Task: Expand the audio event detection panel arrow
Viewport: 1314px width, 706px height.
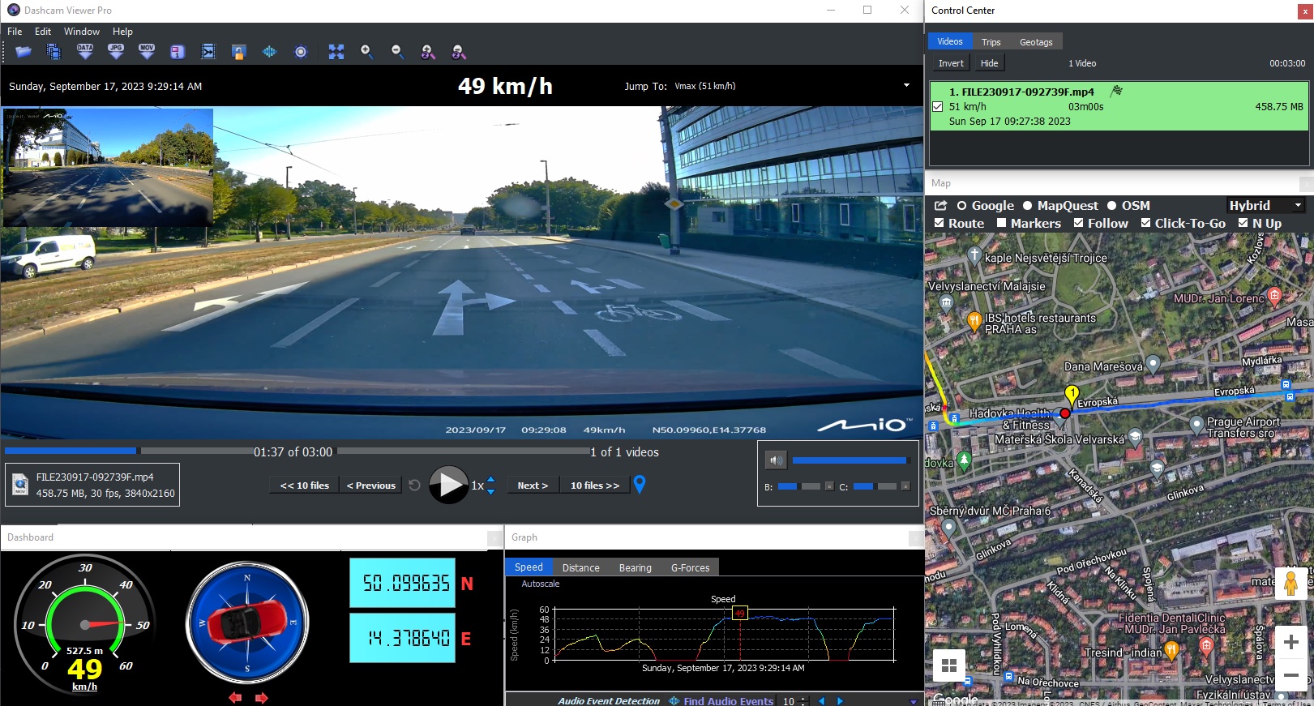Action: coord(914,701)
